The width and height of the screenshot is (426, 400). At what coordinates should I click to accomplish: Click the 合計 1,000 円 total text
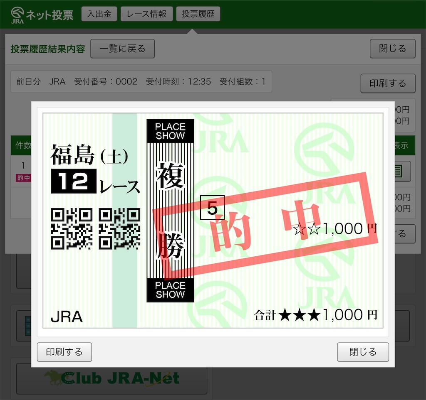click(316, 315)
